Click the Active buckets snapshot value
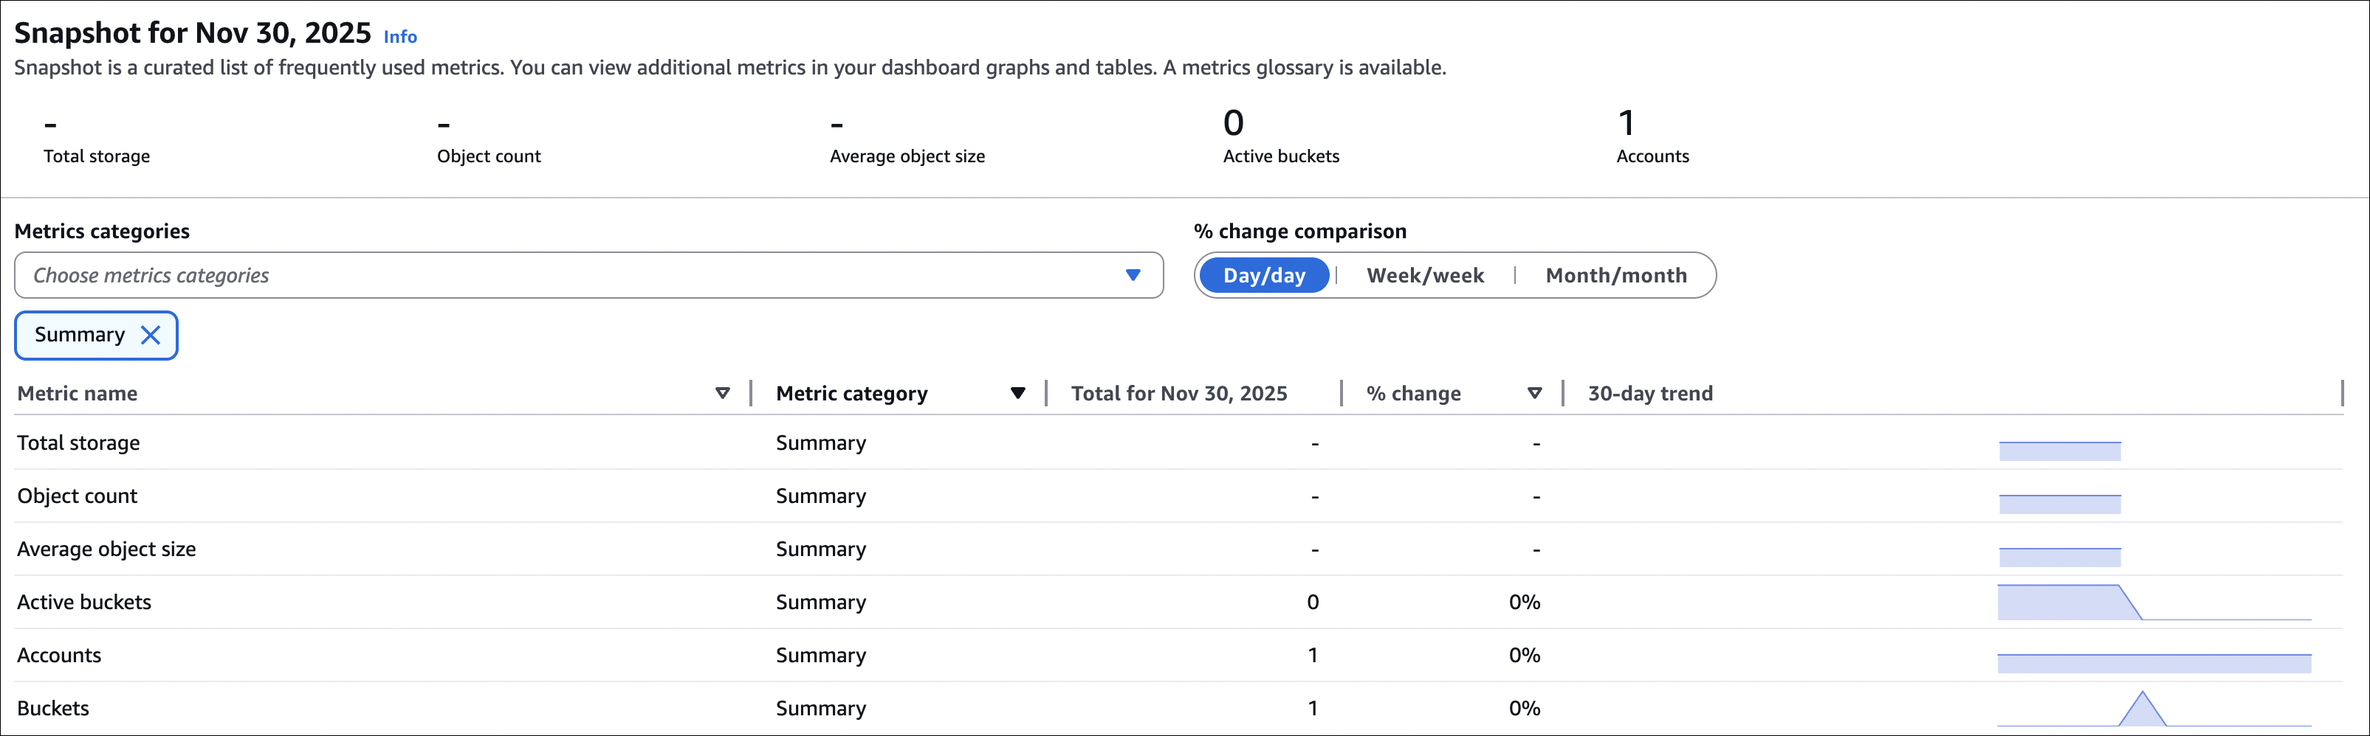Screen dimensions: 2370x736 1233,123
